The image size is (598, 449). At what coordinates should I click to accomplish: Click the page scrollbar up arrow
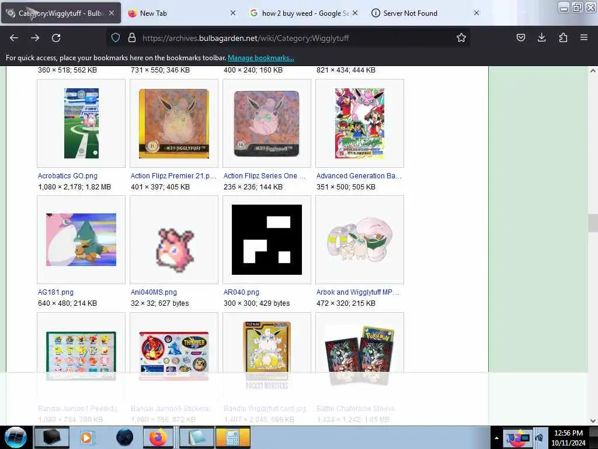click(593, 71)
